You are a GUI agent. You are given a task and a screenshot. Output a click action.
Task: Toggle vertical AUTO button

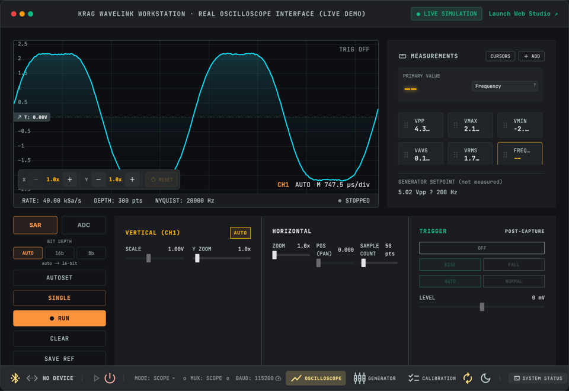240,233
